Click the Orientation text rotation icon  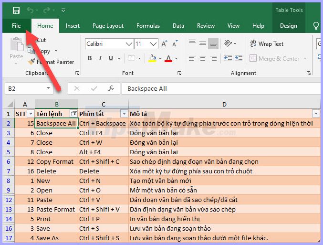pos(228,43)
